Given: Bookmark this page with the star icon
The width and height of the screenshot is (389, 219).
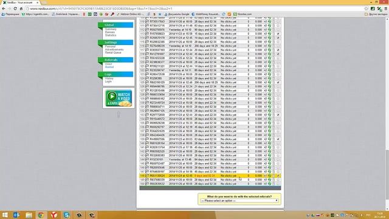Looking at the screenshot, I should coord(366,9).
